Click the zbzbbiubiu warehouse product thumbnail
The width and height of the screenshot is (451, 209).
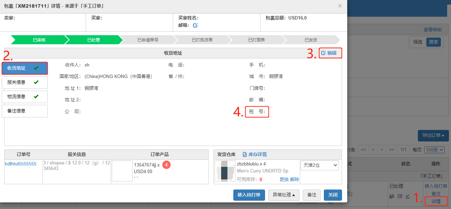click(225, 171)
